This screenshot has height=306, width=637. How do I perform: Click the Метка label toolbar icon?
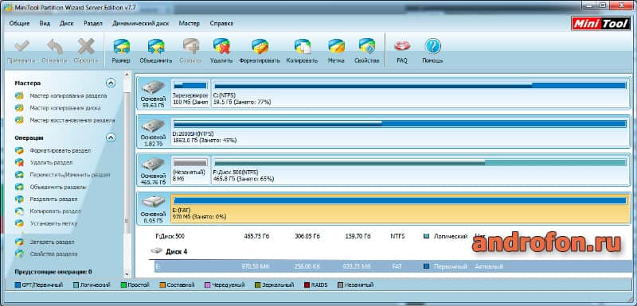pyautogui.click(x=336, y=46)
